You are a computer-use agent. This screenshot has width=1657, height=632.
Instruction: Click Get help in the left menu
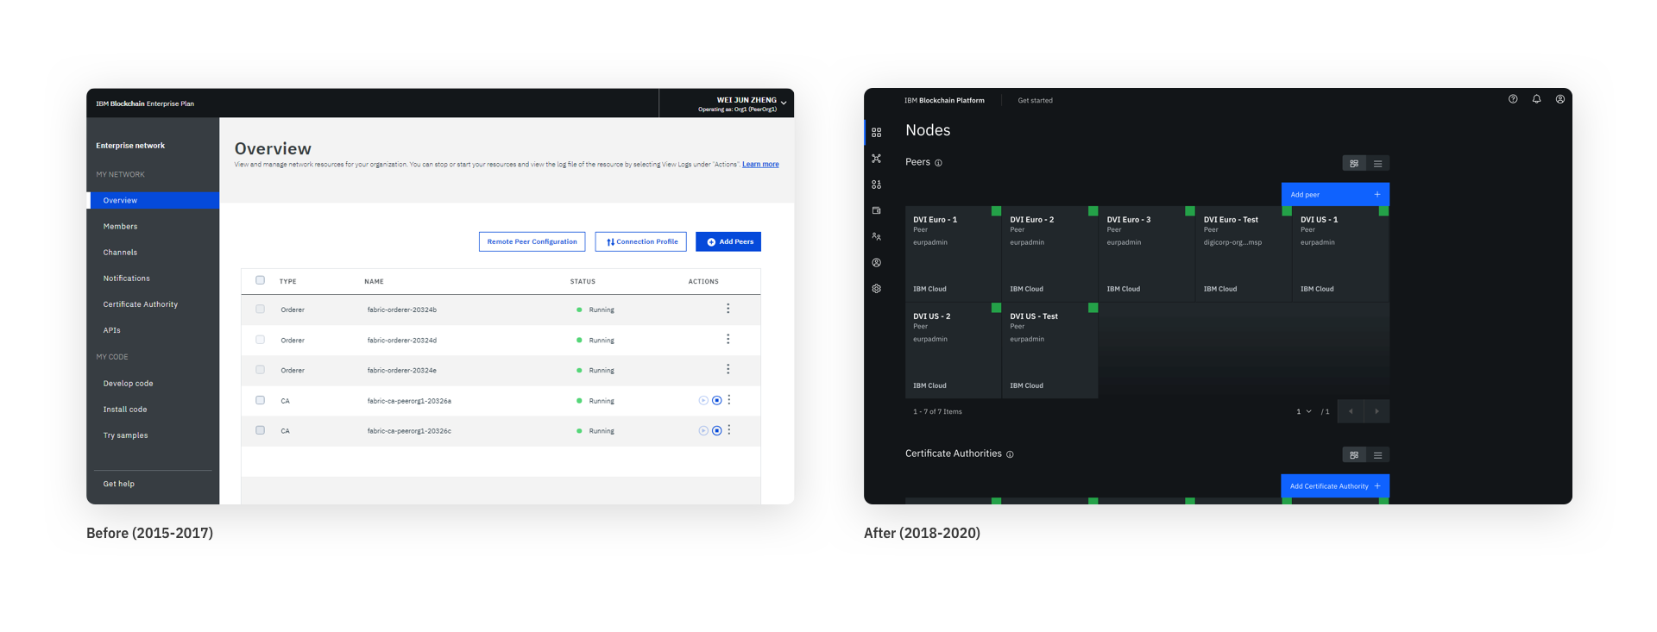118,484
